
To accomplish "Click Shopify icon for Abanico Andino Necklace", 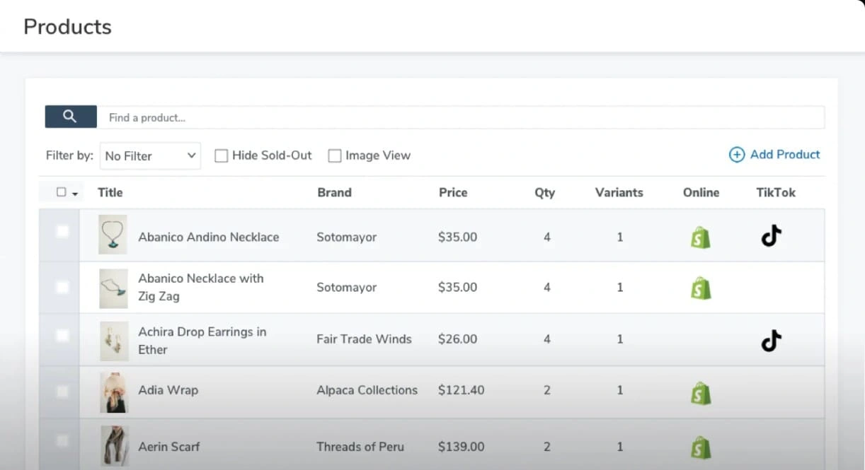I will coord(701,237).
